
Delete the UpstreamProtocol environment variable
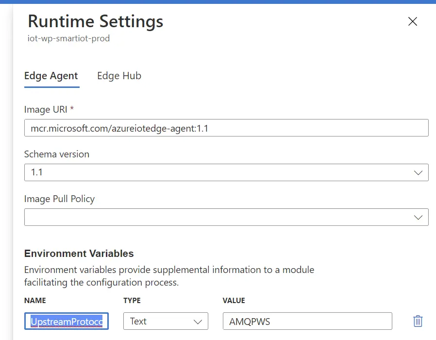pyautogui.click(x=418, y=321)
